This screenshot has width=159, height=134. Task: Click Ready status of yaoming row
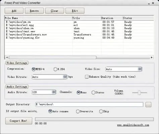128,38
